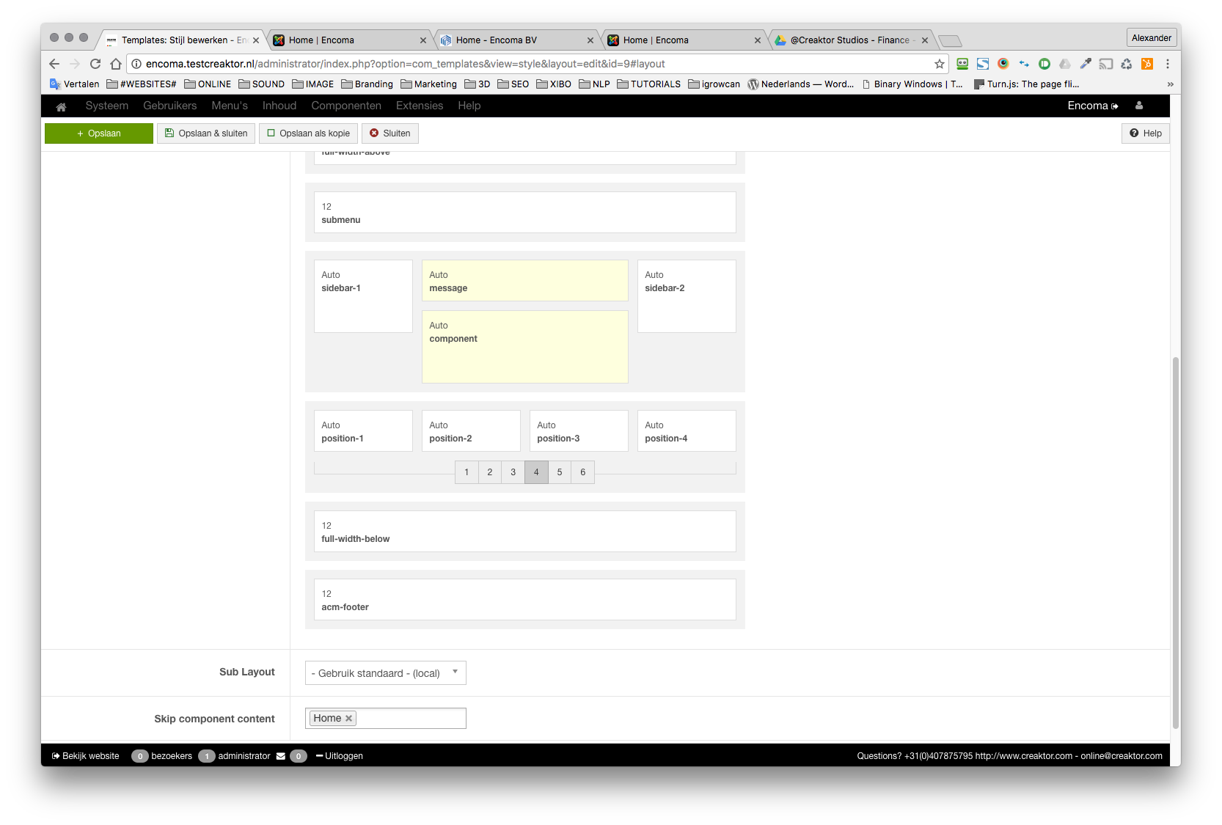Screen dimensions: 1222x825
Task: Click the gray Google Drive extension icon
Action: tap(1065, 64)
